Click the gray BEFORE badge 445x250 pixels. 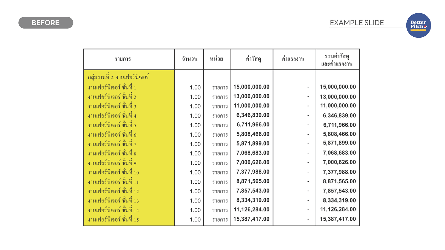pos(46,23)
